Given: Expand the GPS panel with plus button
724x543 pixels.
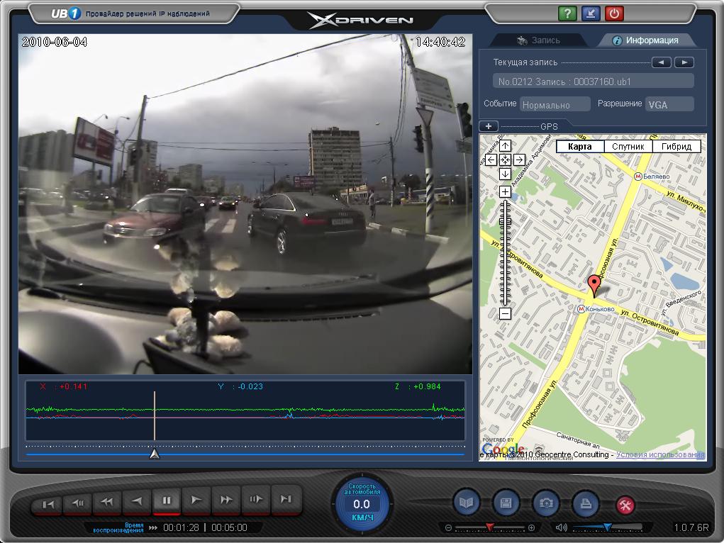Looking at the screenshot, I should [x=489, y=126].
